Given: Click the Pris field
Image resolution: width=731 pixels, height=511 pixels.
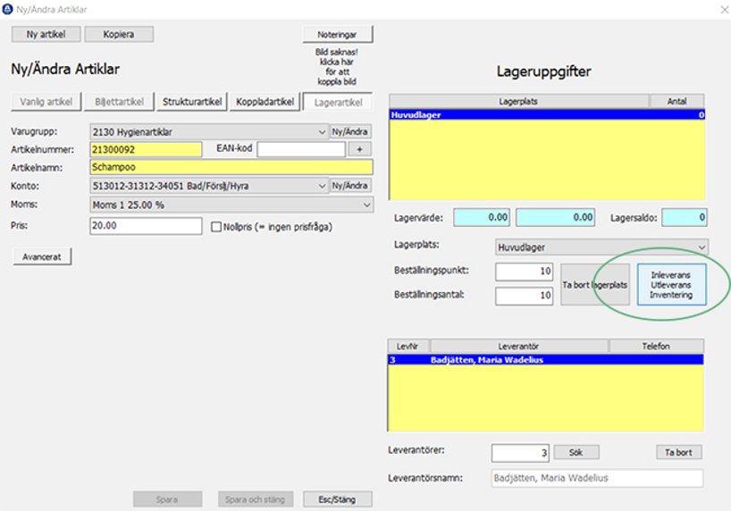Looking at the screenshot, I should [x=146, y=226].
